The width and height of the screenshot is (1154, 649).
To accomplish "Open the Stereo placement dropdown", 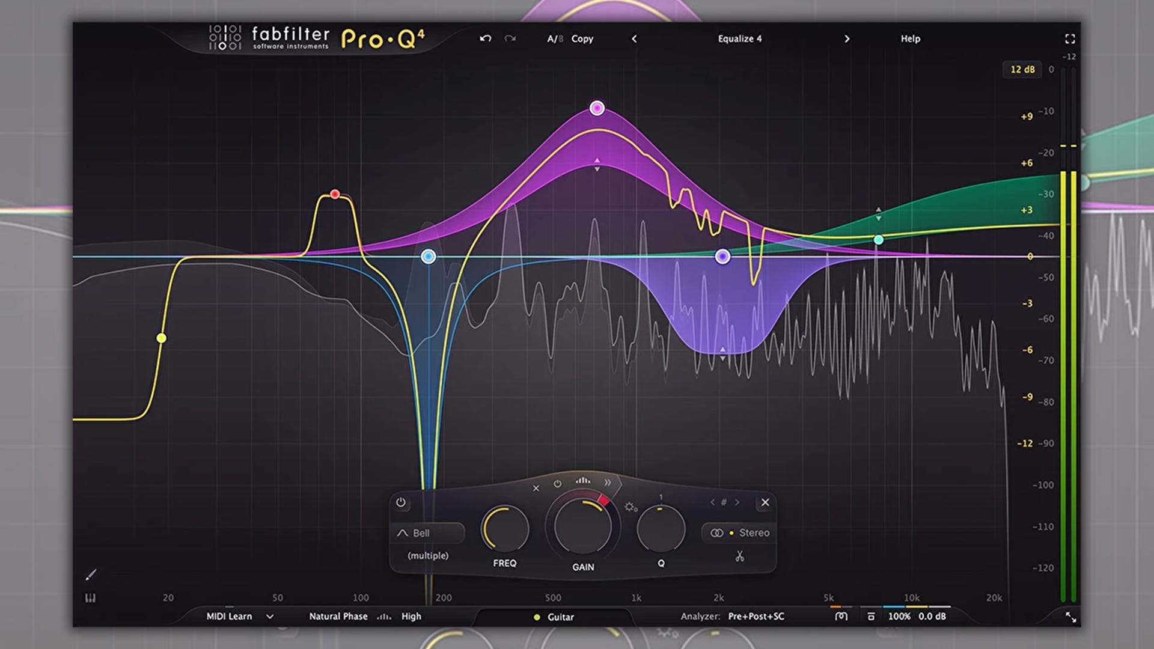I will coord(740,533).
